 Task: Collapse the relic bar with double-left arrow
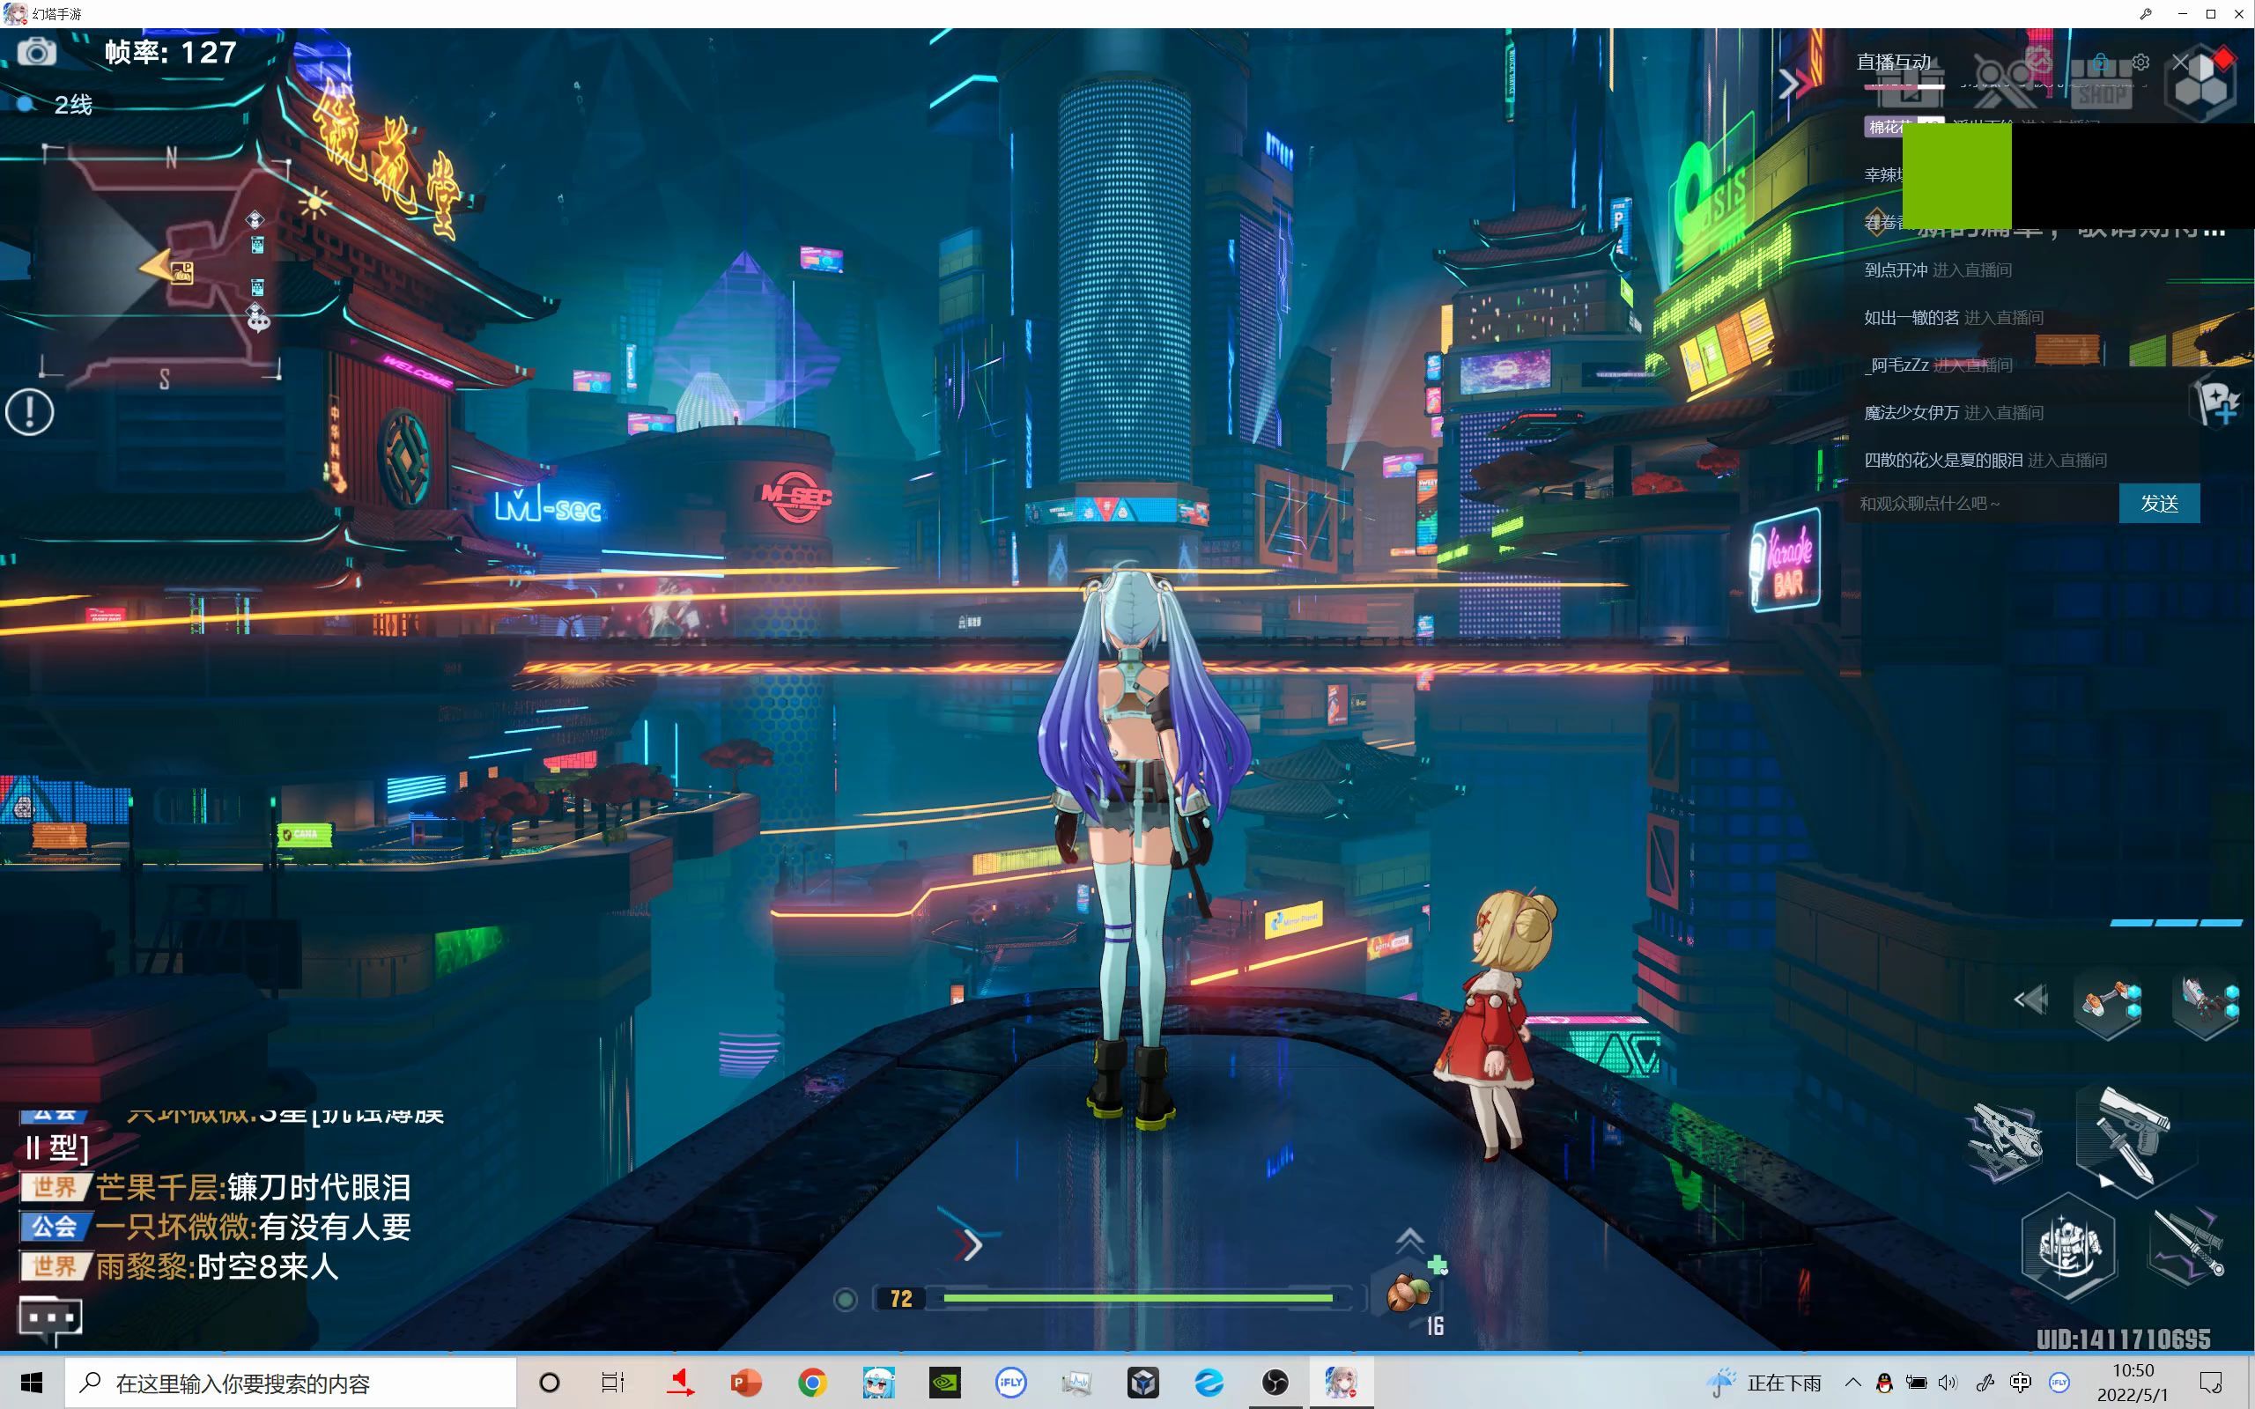click(2030, 1000)
